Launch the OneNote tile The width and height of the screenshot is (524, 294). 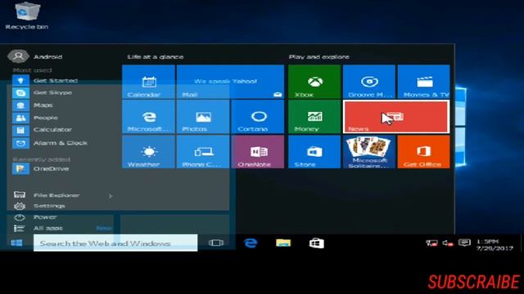click(x=258, y=152)
